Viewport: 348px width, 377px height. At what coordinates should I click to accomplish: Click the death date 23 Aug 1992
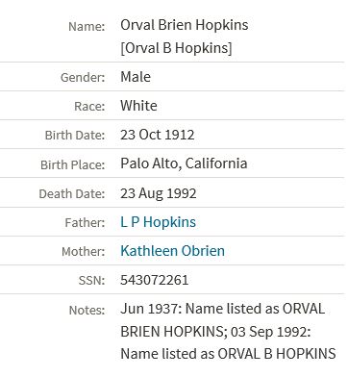pyautogui.click(x=159, y=193)
